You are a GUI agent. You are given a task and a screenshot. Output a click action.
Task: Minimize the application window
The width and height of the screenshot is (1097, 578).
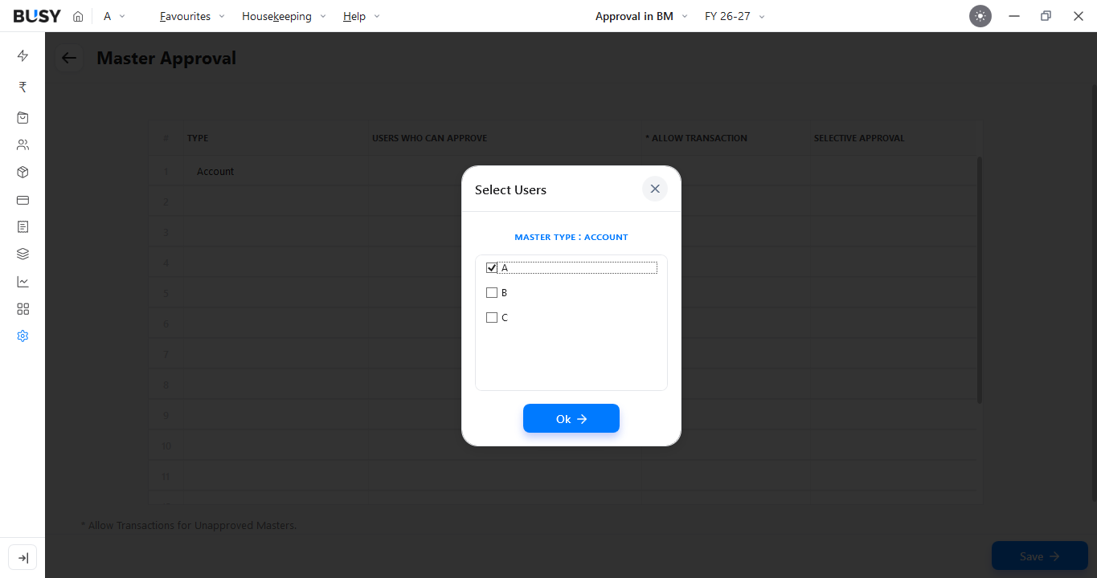pyautogui.click(x=1014, y=16)
